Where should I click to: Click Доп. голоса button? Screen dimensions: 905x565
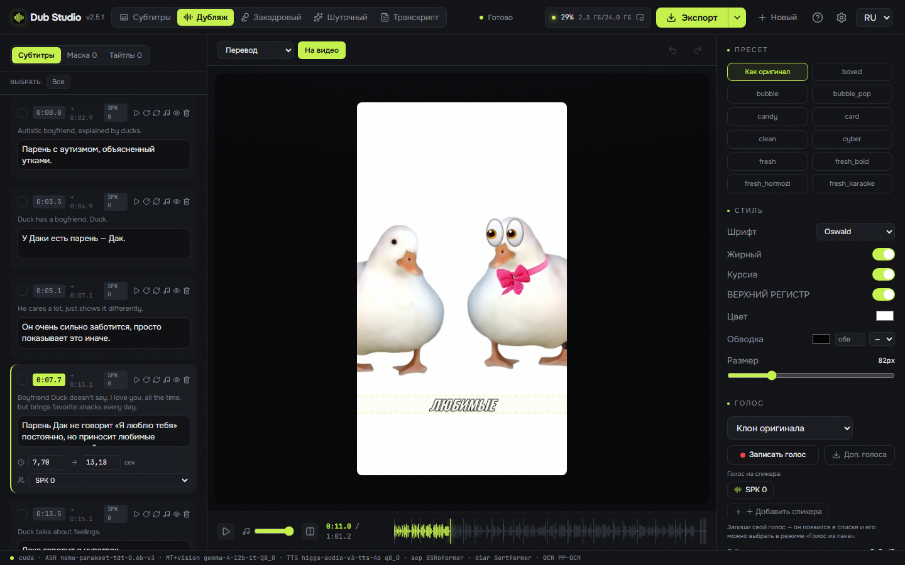(859, 455)
